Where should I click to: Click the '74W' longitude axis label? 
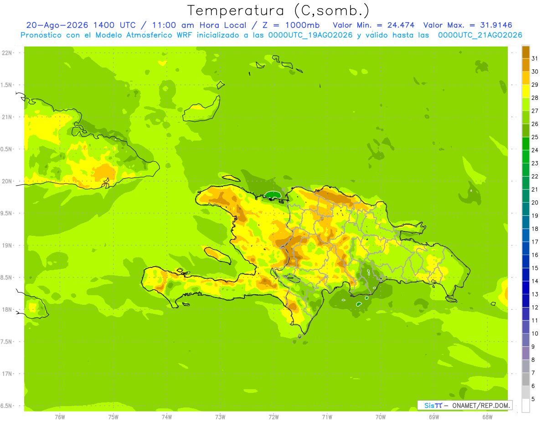coord(167,417)
